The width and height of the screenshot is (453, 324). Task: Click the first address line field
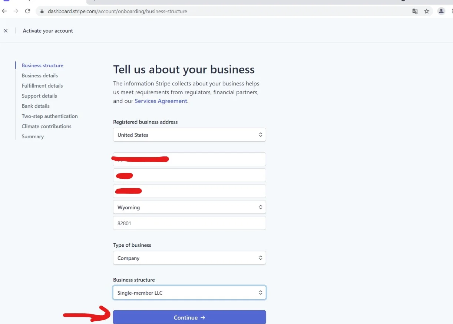[189, 159]
